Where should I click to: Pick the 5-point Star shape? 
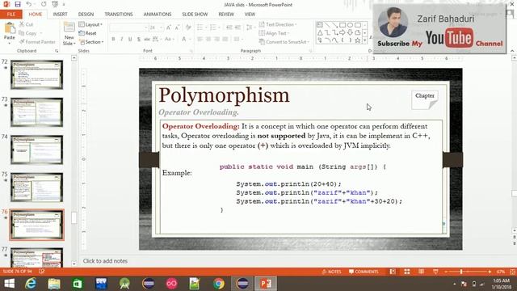pyautogui.click(x=358, y=40)
